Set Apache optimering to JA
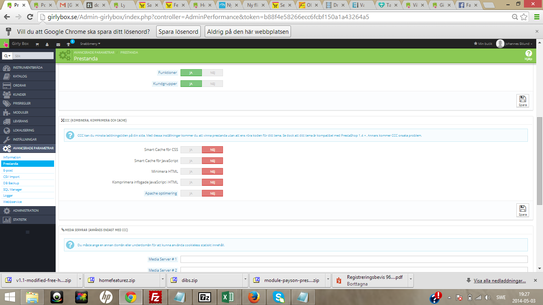Viewport: 543px width, 305px height. 191,193
